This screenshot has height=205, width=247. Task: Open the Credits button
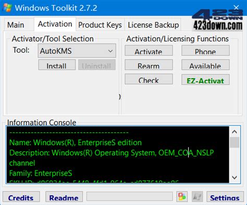coord(21,197)
